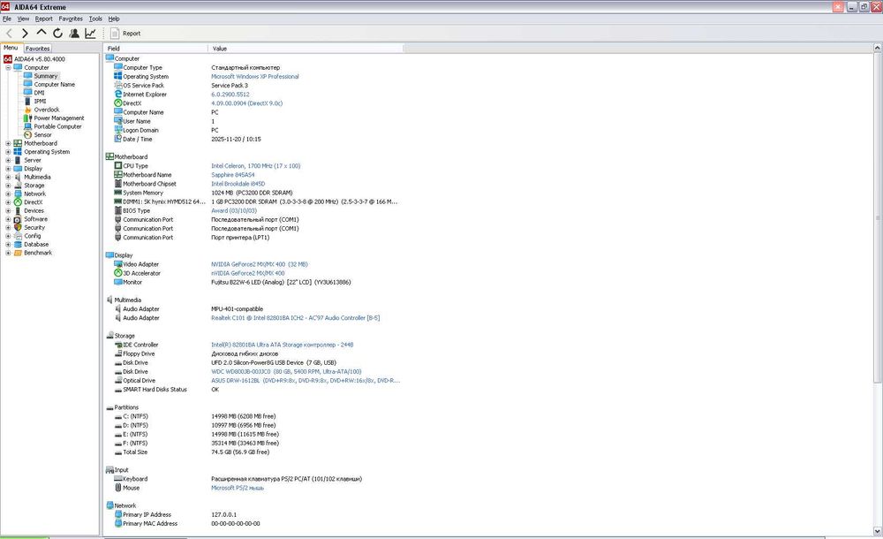Collapse the Computer tree node

click(x=9, y=68)
